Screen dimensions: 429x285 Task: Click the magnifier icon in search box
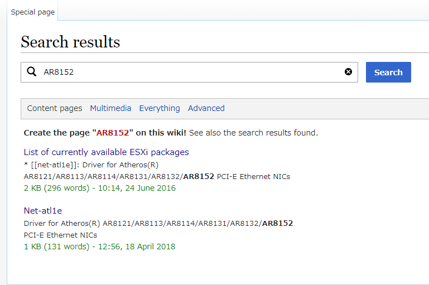(x=32, y=72)
